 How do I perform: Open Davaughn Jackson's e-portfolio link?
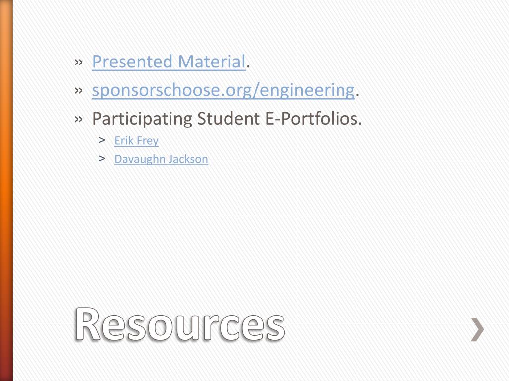[161, 159]
